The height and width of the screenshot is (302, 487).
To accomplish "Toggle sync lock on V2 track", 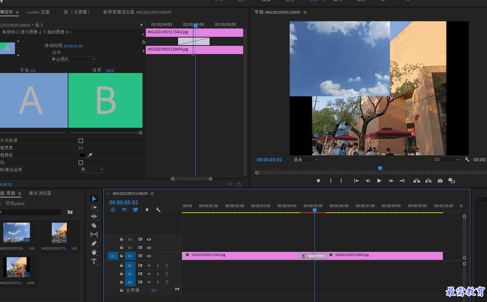I will coord(140,248).
